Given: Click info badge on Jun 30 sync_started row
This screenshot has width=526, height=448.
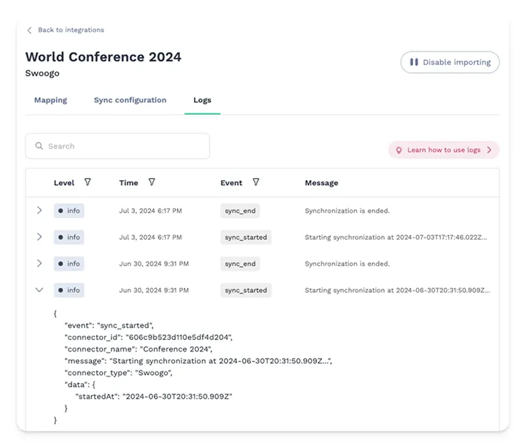Looking at the screenshot, I should pyautogui.click(x=69, y=290).
